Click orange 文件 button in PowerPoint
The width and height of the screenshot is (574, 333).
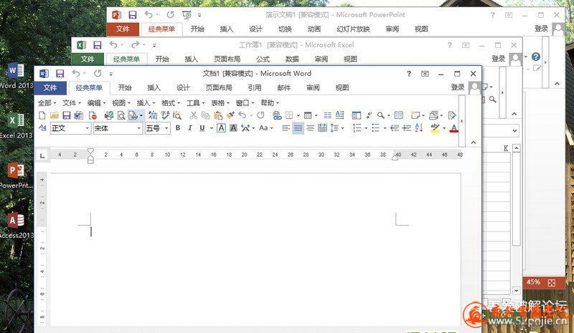(x=123, y=29)
